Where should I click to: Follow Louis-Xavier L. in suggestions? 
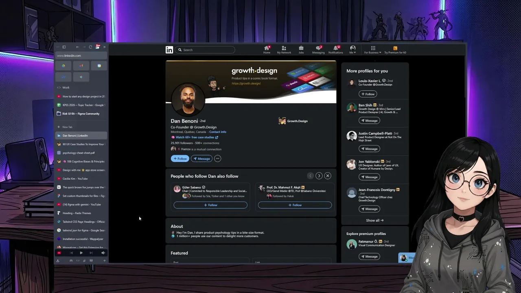pos(367,94)
